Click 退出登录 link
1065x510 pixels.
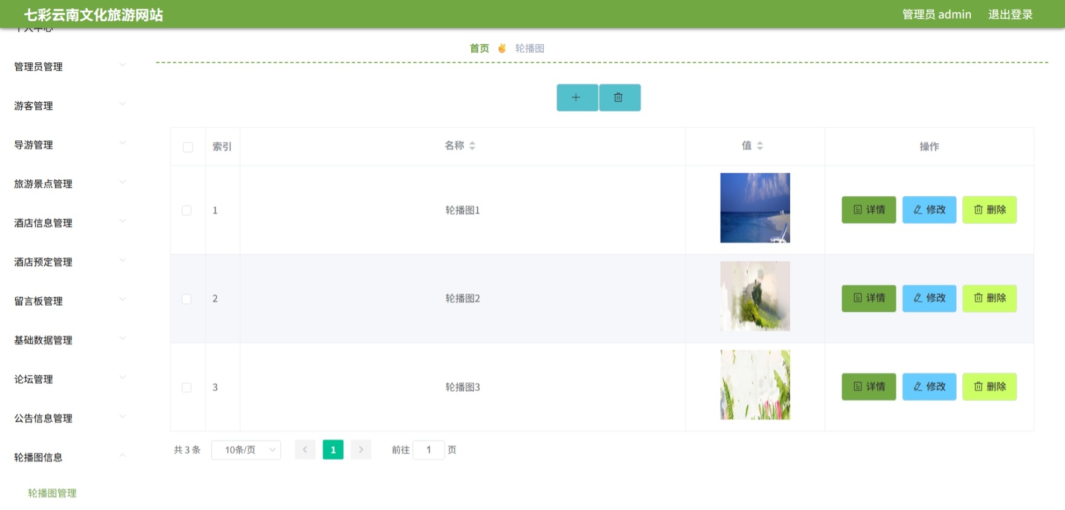point(1010,15)
